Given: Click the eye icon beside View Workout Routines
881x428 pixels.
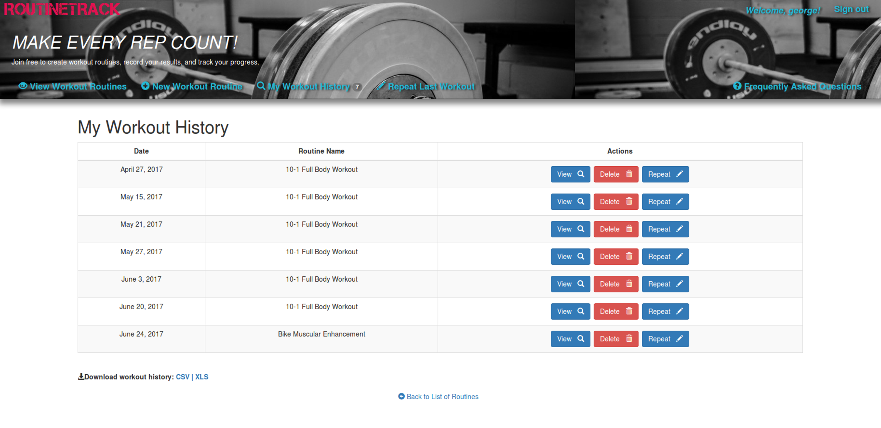Looking at the screenshot, I should pos(23,87).
